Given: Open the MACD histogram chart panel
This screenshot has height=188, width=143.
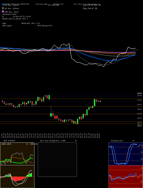Looking at the screenshot, I should coord(17,177).
